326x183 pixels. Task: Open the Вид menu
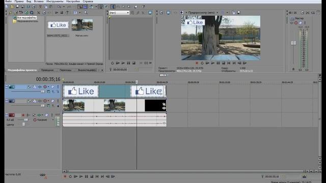29,1
